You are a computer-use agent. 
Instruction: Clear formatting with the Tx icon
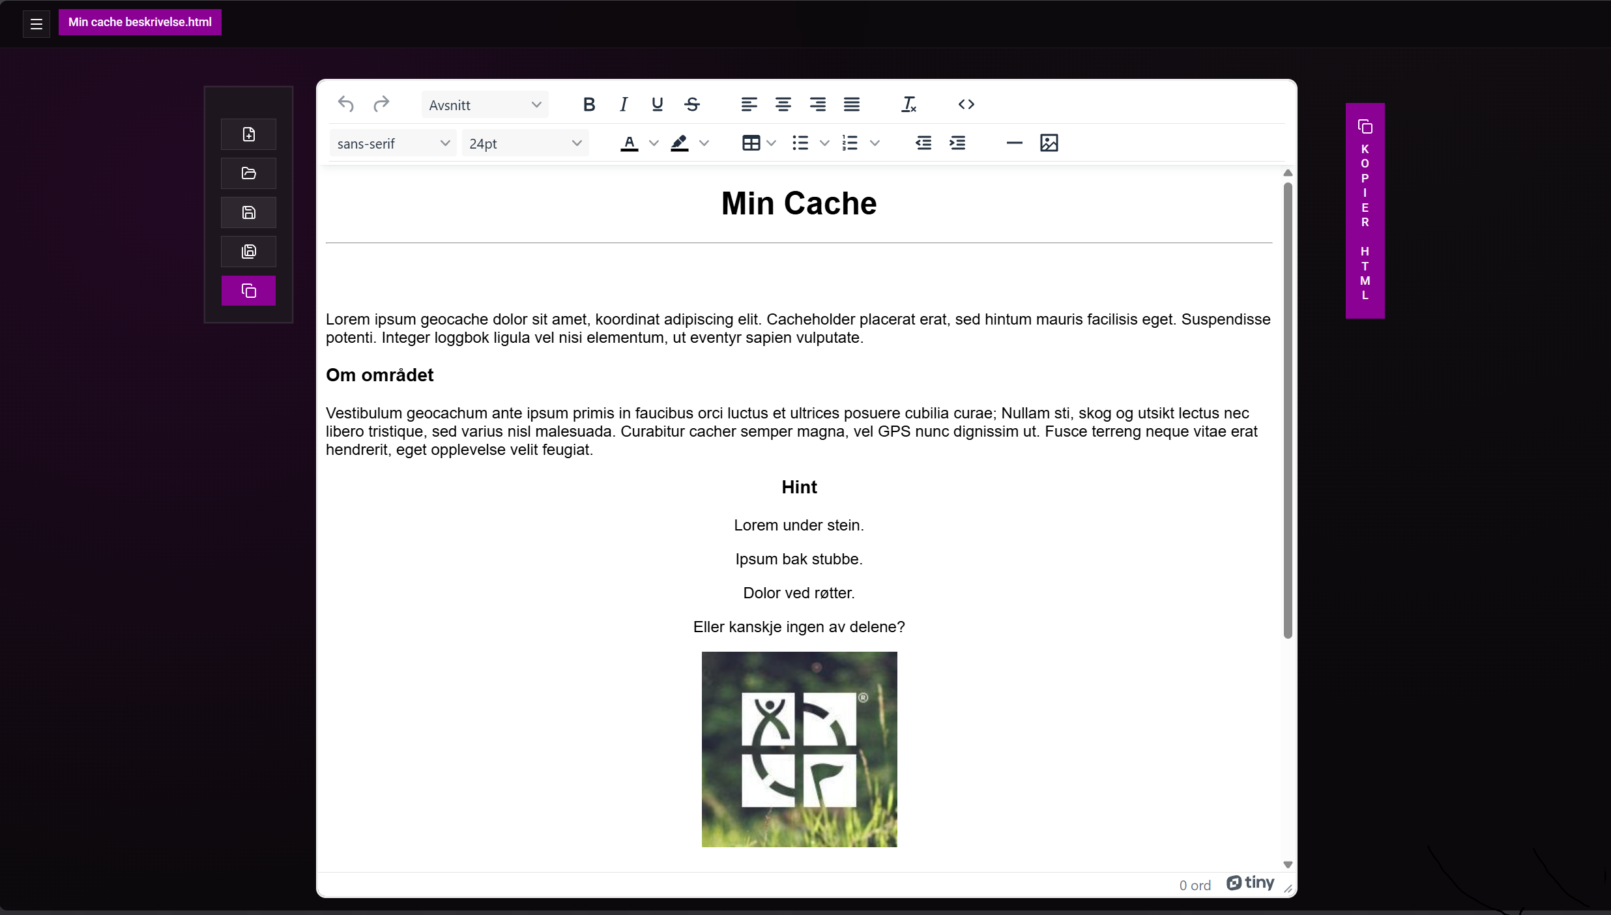909,104
